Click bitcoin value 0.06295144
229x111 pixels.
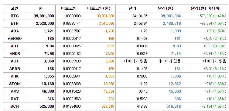pos(72,24)
